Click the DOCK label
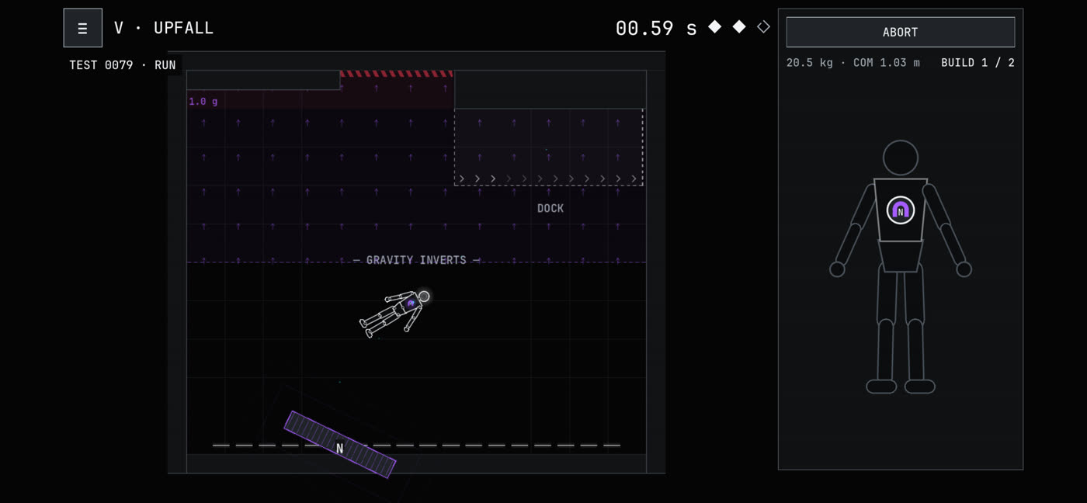The width and height of the screenshot is (1087, 503). pyautogui.click(x=550, y=208)
